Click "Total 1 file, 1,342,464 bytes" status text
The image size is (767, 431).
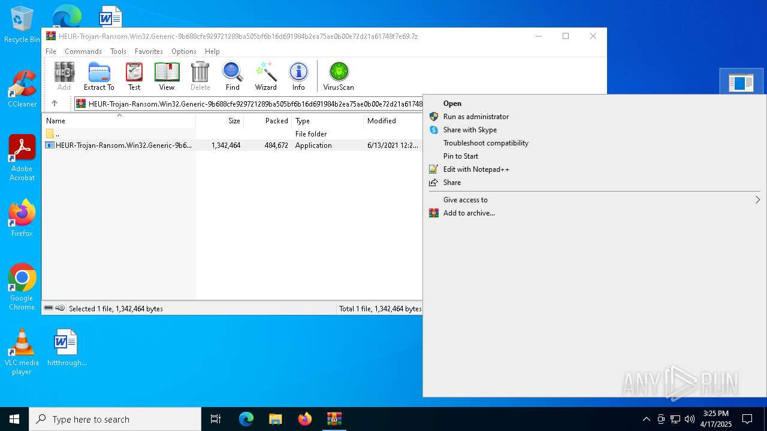click(381, 309)
